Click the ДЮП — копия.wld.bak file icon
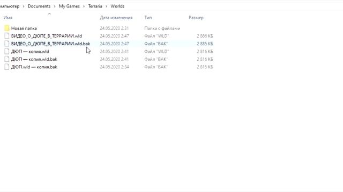This screenshot has width=343, height=192. (7, 59)
